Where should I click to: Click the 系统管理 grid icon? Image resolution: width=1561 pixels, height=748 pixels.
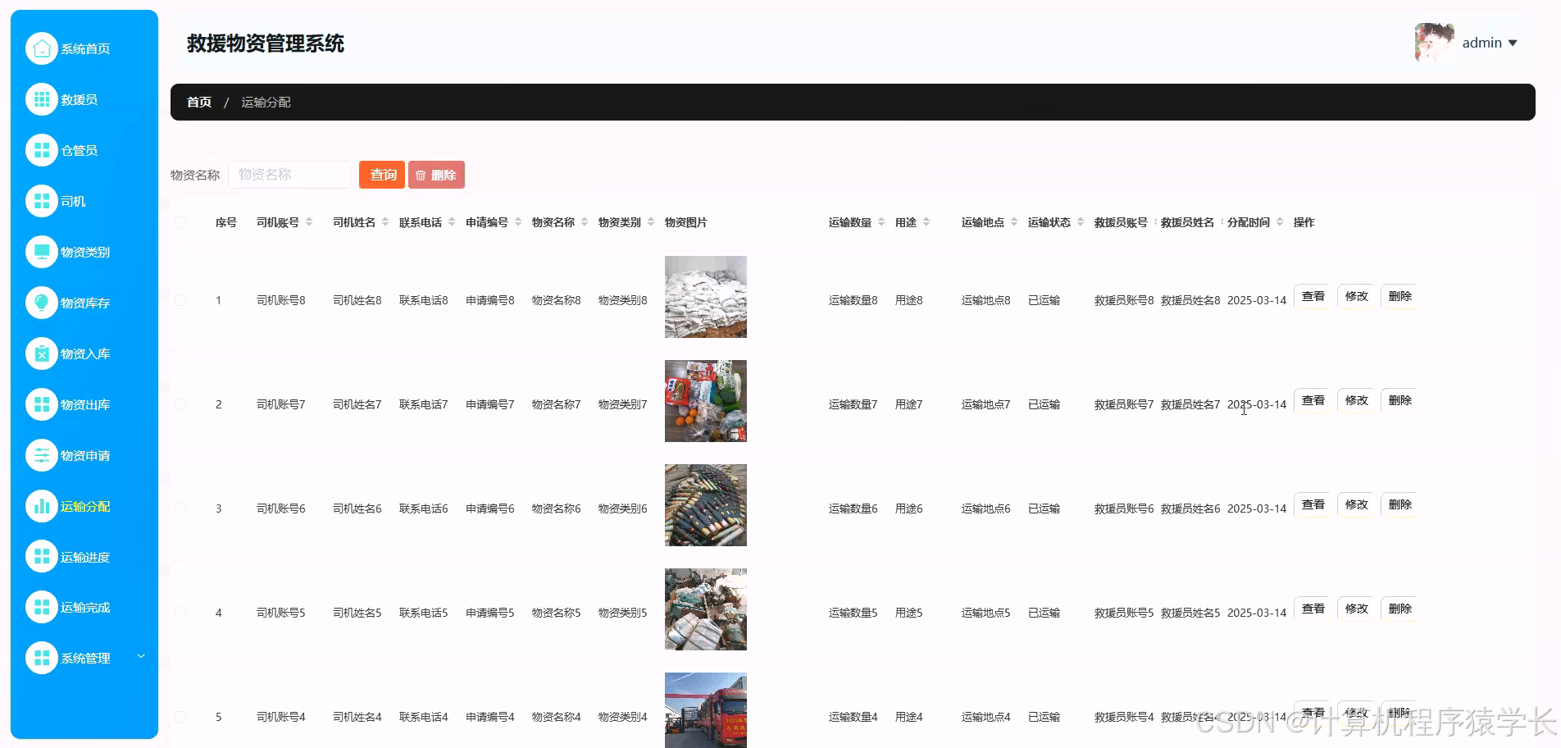42,658
